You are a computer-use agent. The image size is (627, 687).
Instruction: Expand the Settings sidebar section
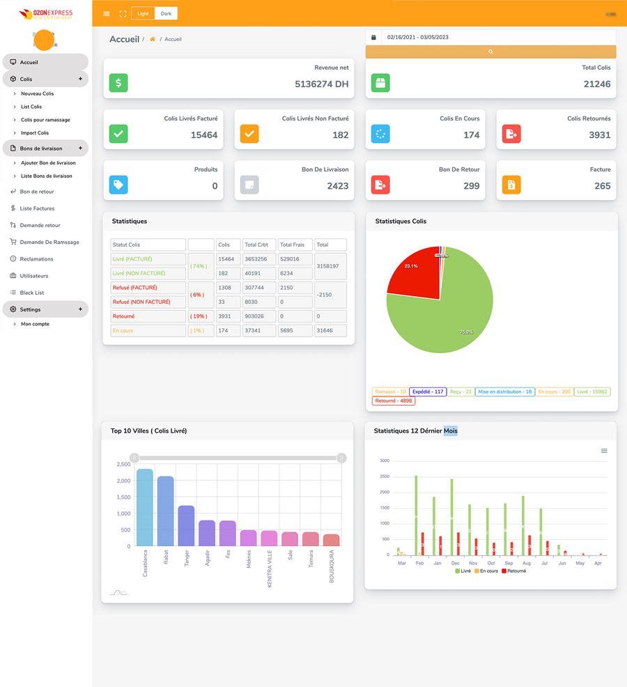pos(80,309)
